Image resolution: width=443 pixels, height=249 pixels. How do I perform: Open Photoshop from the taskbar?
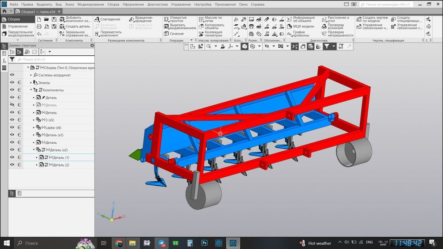(x=204, y=243)
